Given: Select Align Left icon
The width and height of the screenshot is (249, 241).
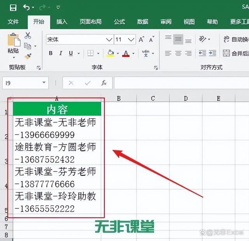Looking at the screenshot, I should click(168, 53).
